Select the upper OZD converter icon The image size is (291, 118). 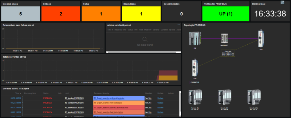[261, 38]
